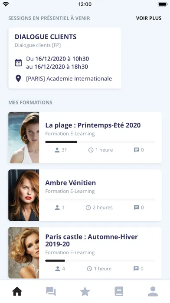Open the Ambre Vénitien course title
Screen dimensions: 170x303
tap(70, 183)
